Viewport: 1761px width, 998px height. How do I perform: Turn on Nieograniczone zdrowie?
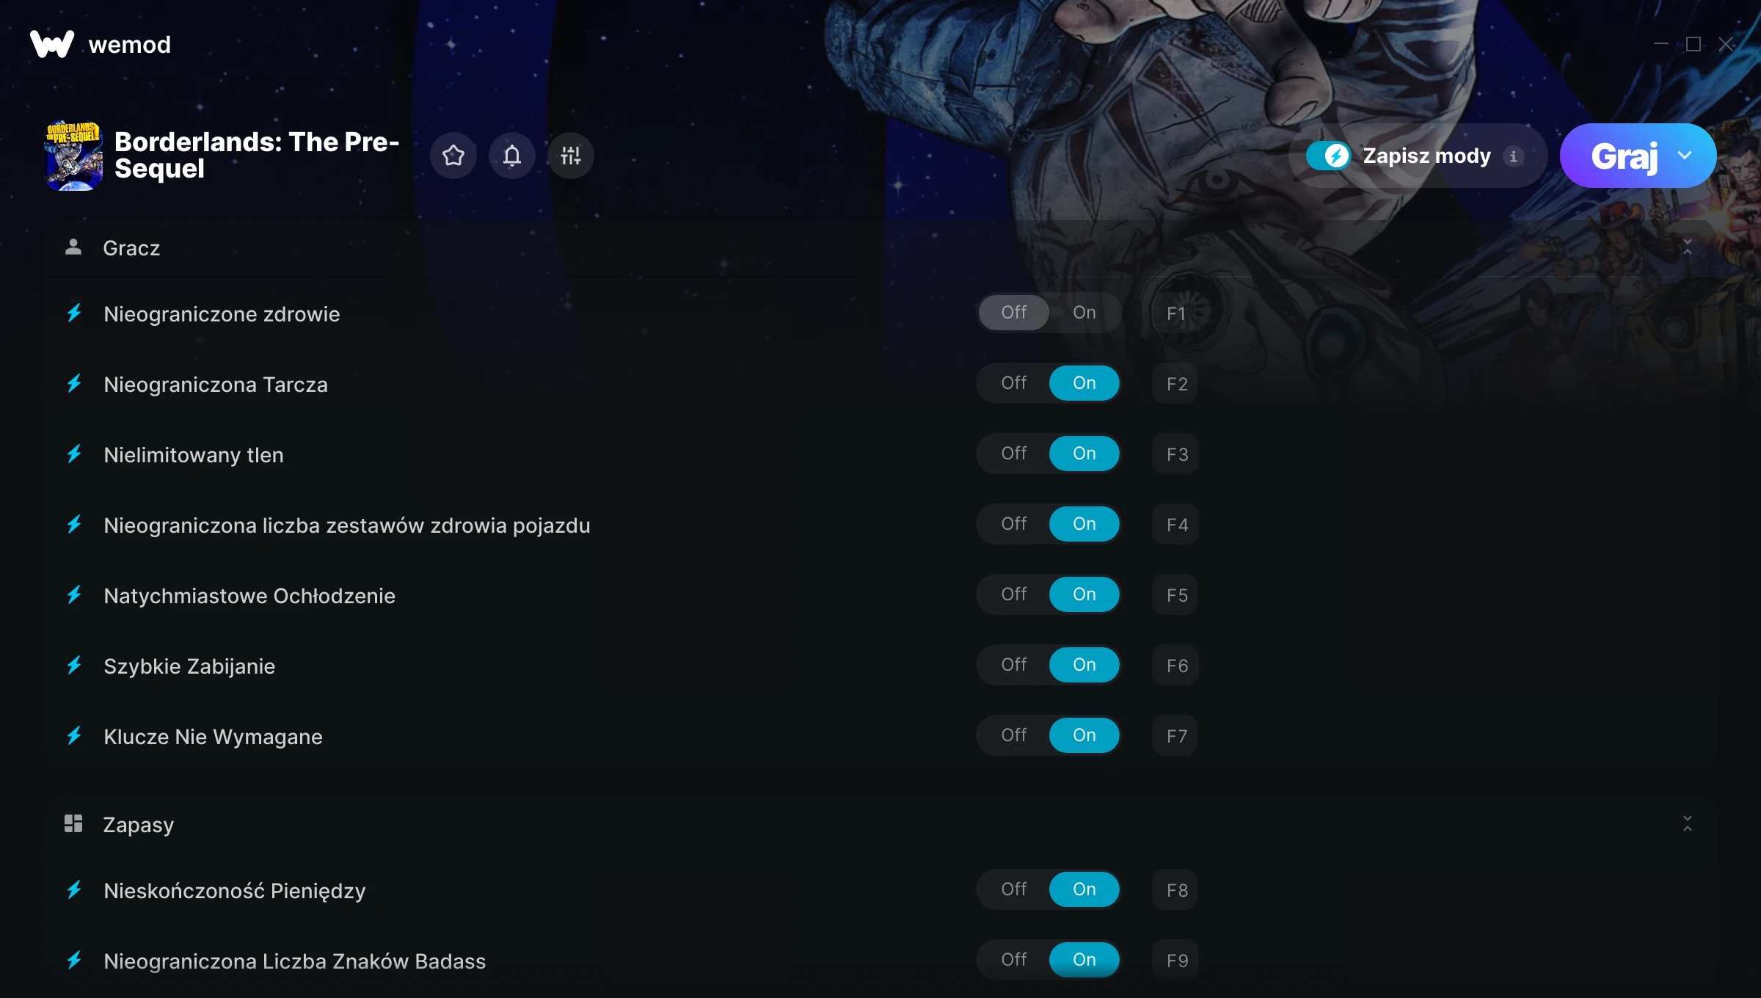click(1084, 313)
